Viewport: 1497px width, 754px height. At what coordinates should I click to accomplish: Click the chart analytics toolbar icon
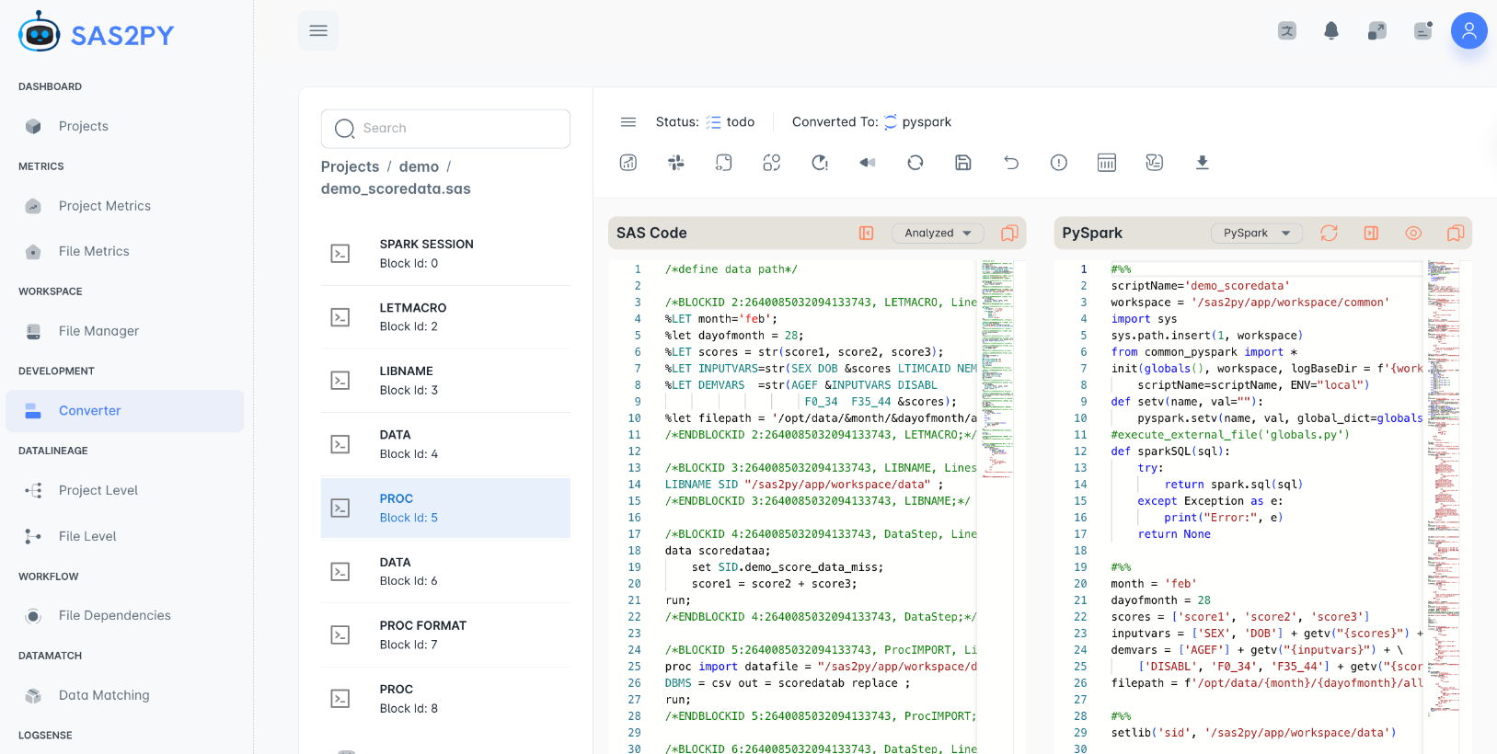pyautogui.click(x=628, y=163)
